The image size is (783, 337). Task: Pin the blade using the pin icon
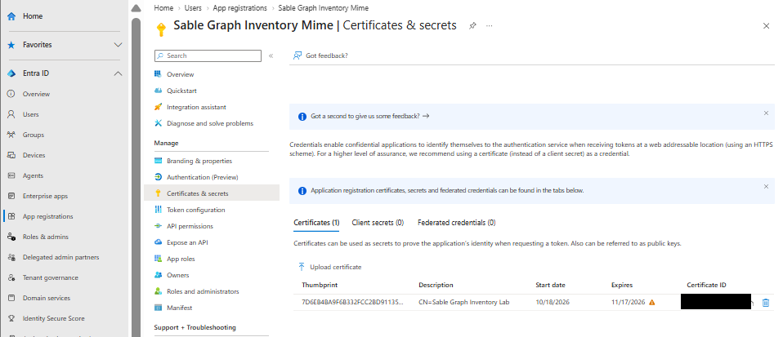[472, 26]
